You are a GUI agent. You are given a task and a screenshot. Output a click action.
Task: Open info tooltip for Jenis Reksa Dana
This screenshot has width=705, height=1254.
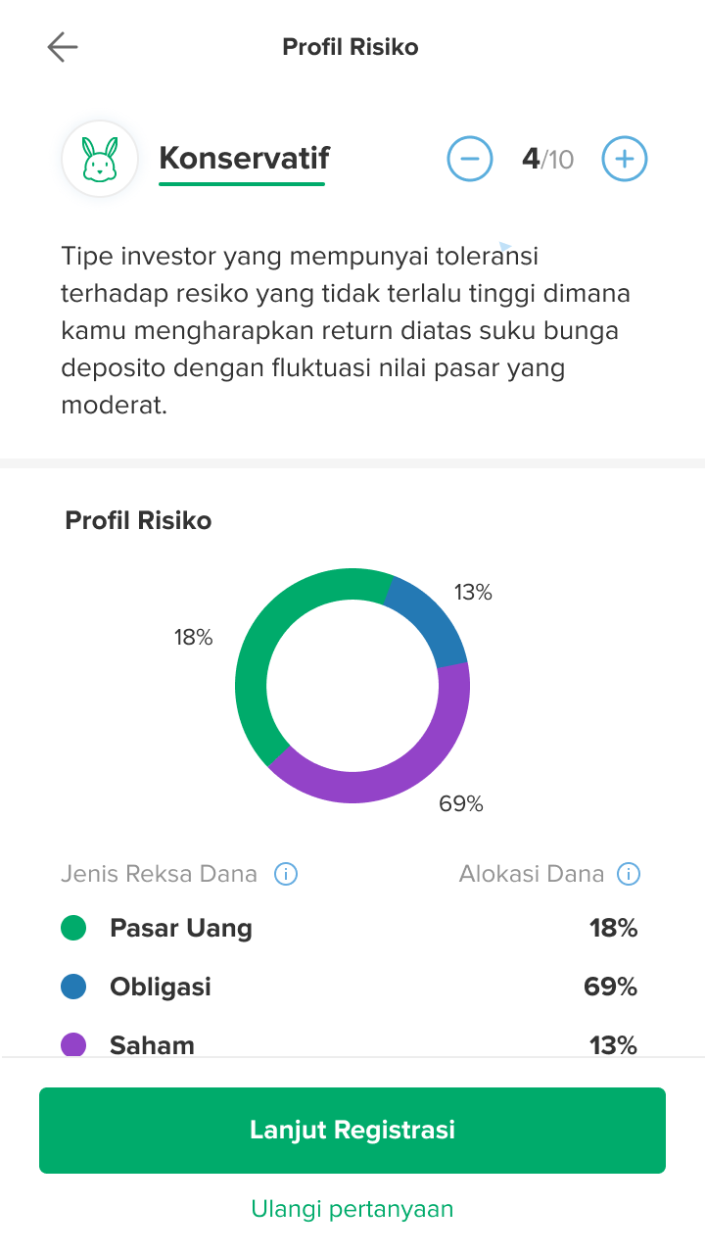(x=285, y=873)
